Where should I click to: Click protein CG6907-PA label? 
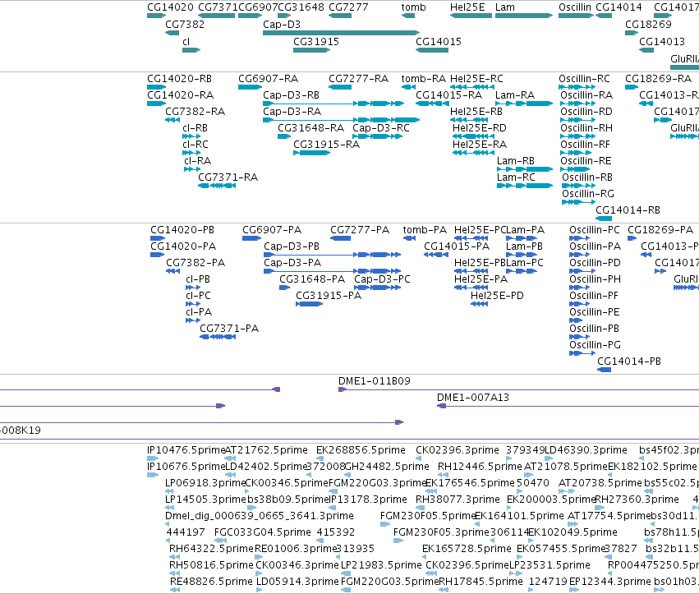pos(272,230)
